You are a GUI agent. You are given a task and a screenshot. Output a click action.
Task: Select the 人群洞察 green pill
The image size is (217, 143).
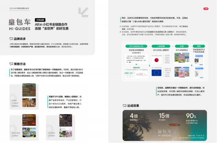(x=161, y=46)
